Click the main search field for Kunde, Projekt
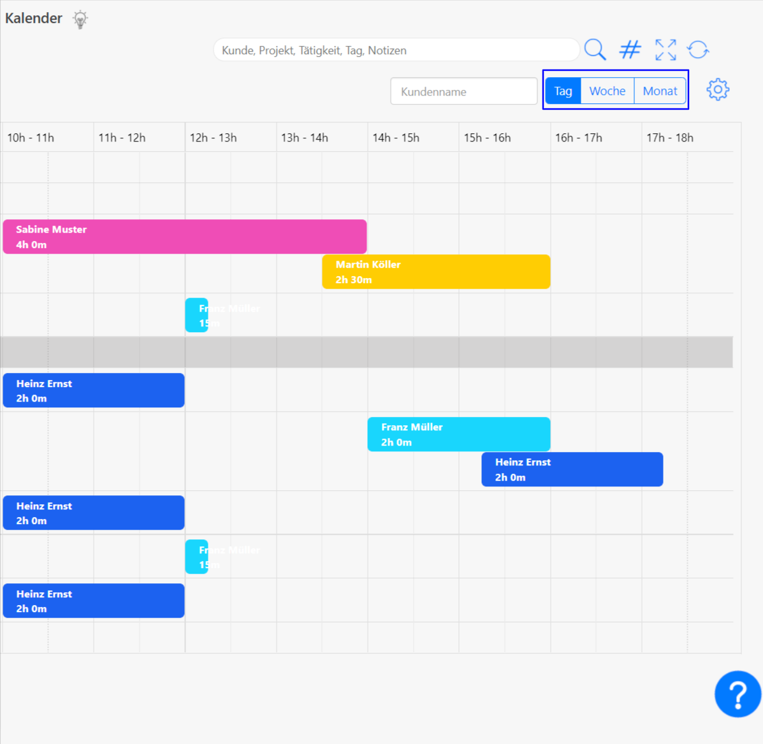Screen dimensions: 763x744 [x=395, y=50]
